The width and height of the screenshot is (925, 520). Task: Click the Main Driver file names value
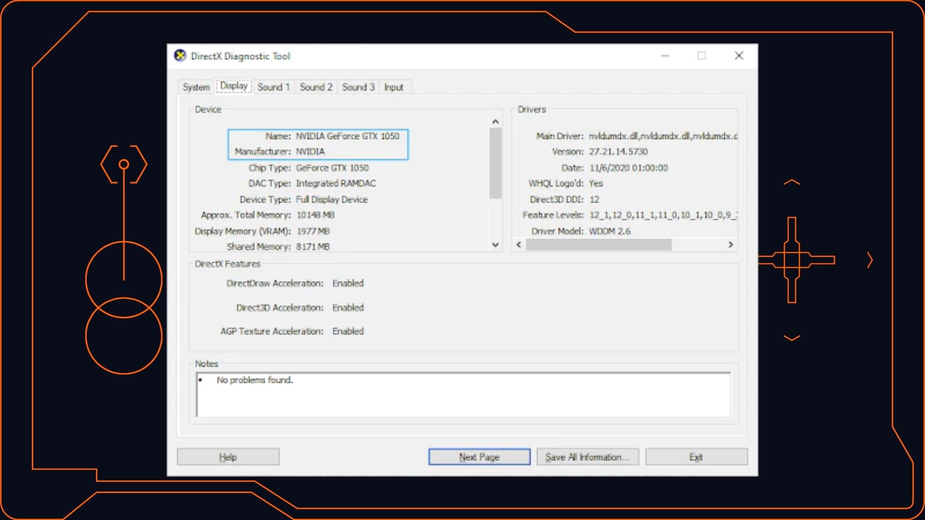point(663,136)
